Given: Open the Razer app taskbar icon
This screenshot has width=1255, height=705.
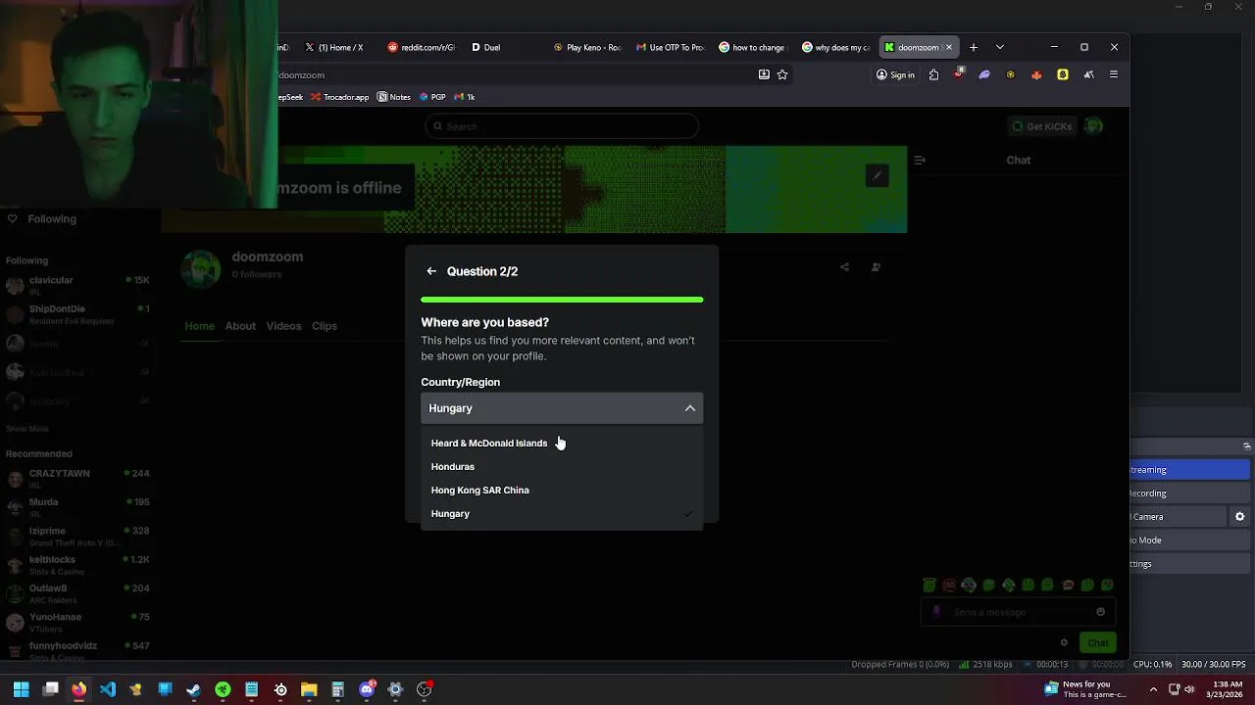Looking at the screenshot, I should [223, 689].
